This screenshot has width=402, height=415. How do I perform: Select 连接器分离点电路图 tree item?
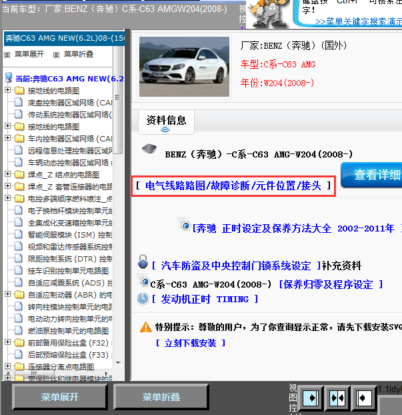(x=61, y=367)
